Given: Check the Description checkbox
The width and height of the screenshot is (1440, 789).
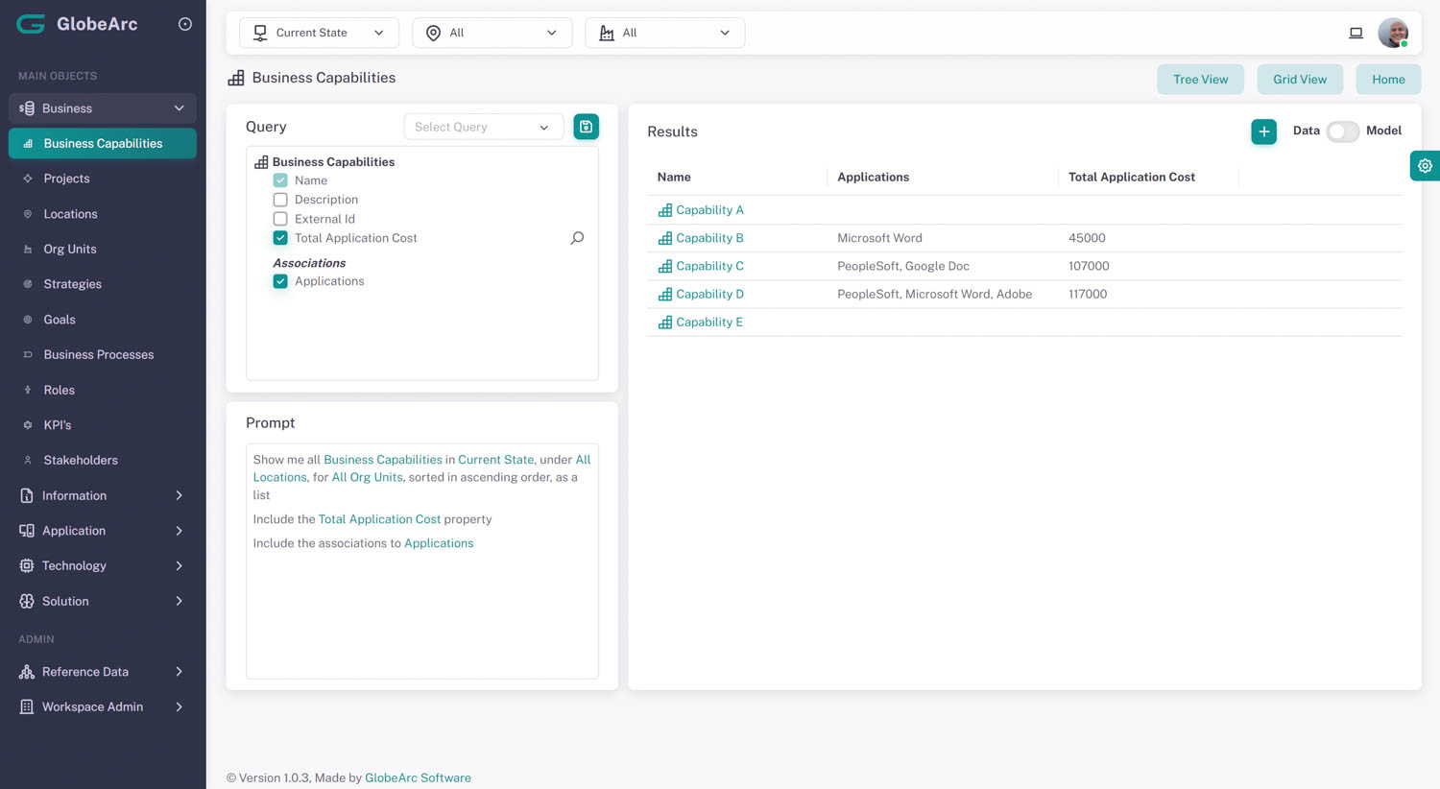Looking at the screenshot, I should click(x=280, y=200).
